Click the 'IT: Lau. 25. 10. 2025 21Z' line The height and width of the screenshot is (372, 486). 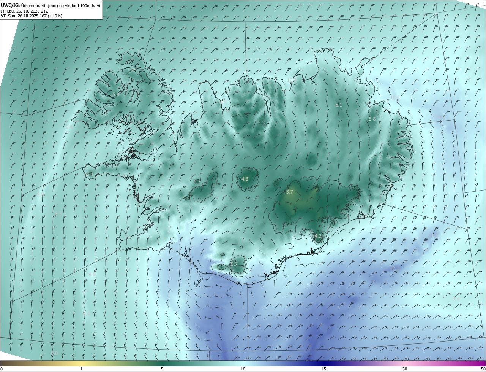pyautogui.click(x=24, y=11)
